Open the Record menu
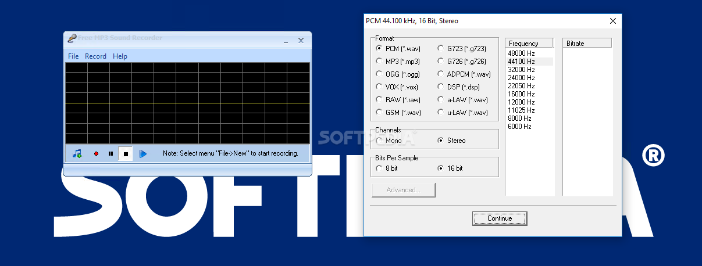 click(95, 56)
